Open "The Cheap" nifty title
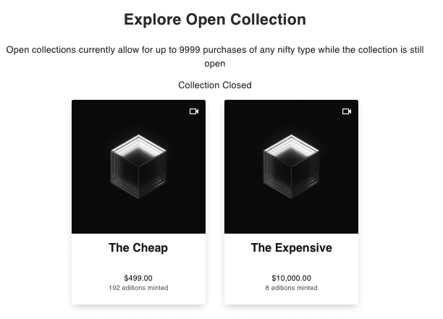 coord(138,248)
